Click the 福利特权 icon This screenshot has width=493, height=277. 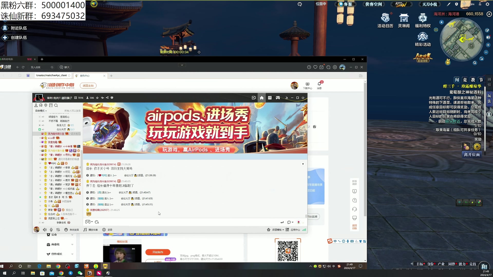[422, 18]
